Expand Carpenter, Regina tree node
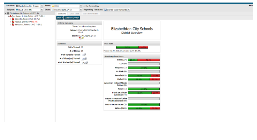Screen dimensions: 257x140 pyautogui.click(x=11, y=19)
